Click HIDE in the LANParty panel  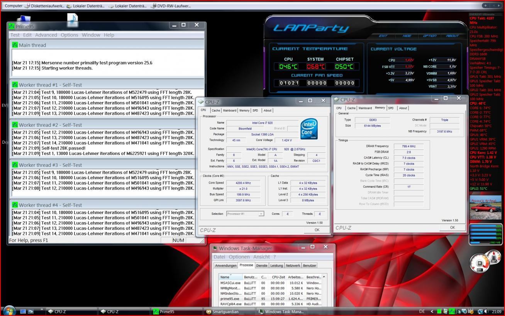[x=407, y=36]
